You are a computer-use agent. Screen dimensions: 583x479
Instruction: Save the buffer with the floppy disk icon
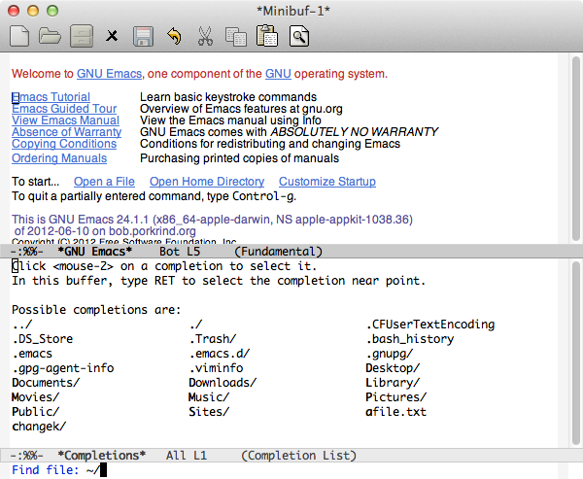[143, 36]
